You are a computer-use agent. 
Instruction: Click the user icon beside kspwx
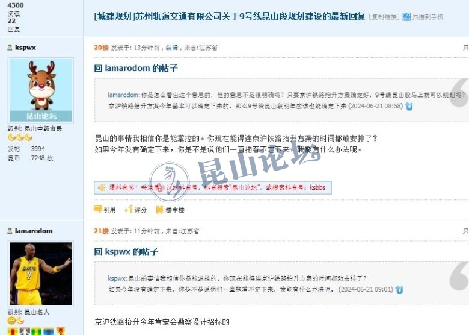(10, 48)
